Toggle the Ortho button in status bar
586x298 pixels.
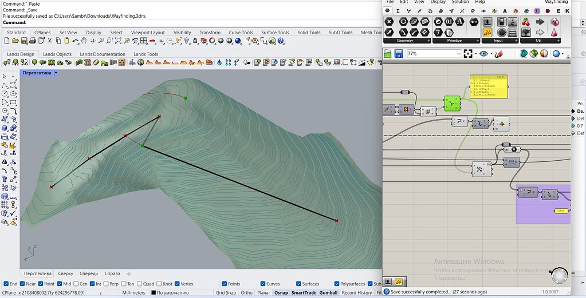click(246, 292)
